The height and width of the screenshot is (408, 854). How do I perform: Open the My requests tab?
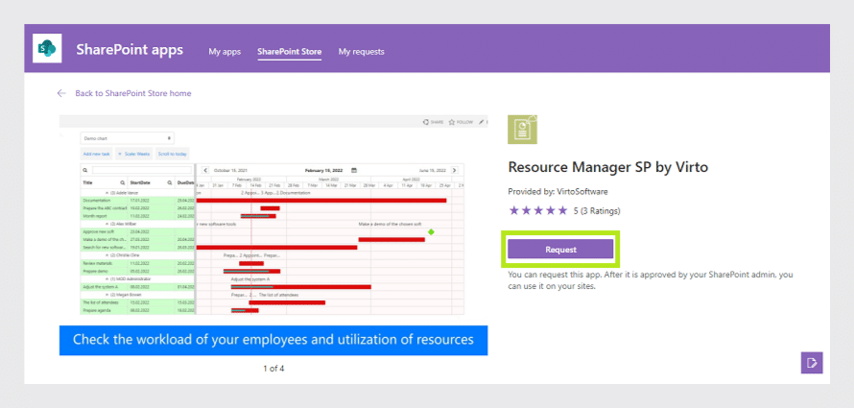361,52
